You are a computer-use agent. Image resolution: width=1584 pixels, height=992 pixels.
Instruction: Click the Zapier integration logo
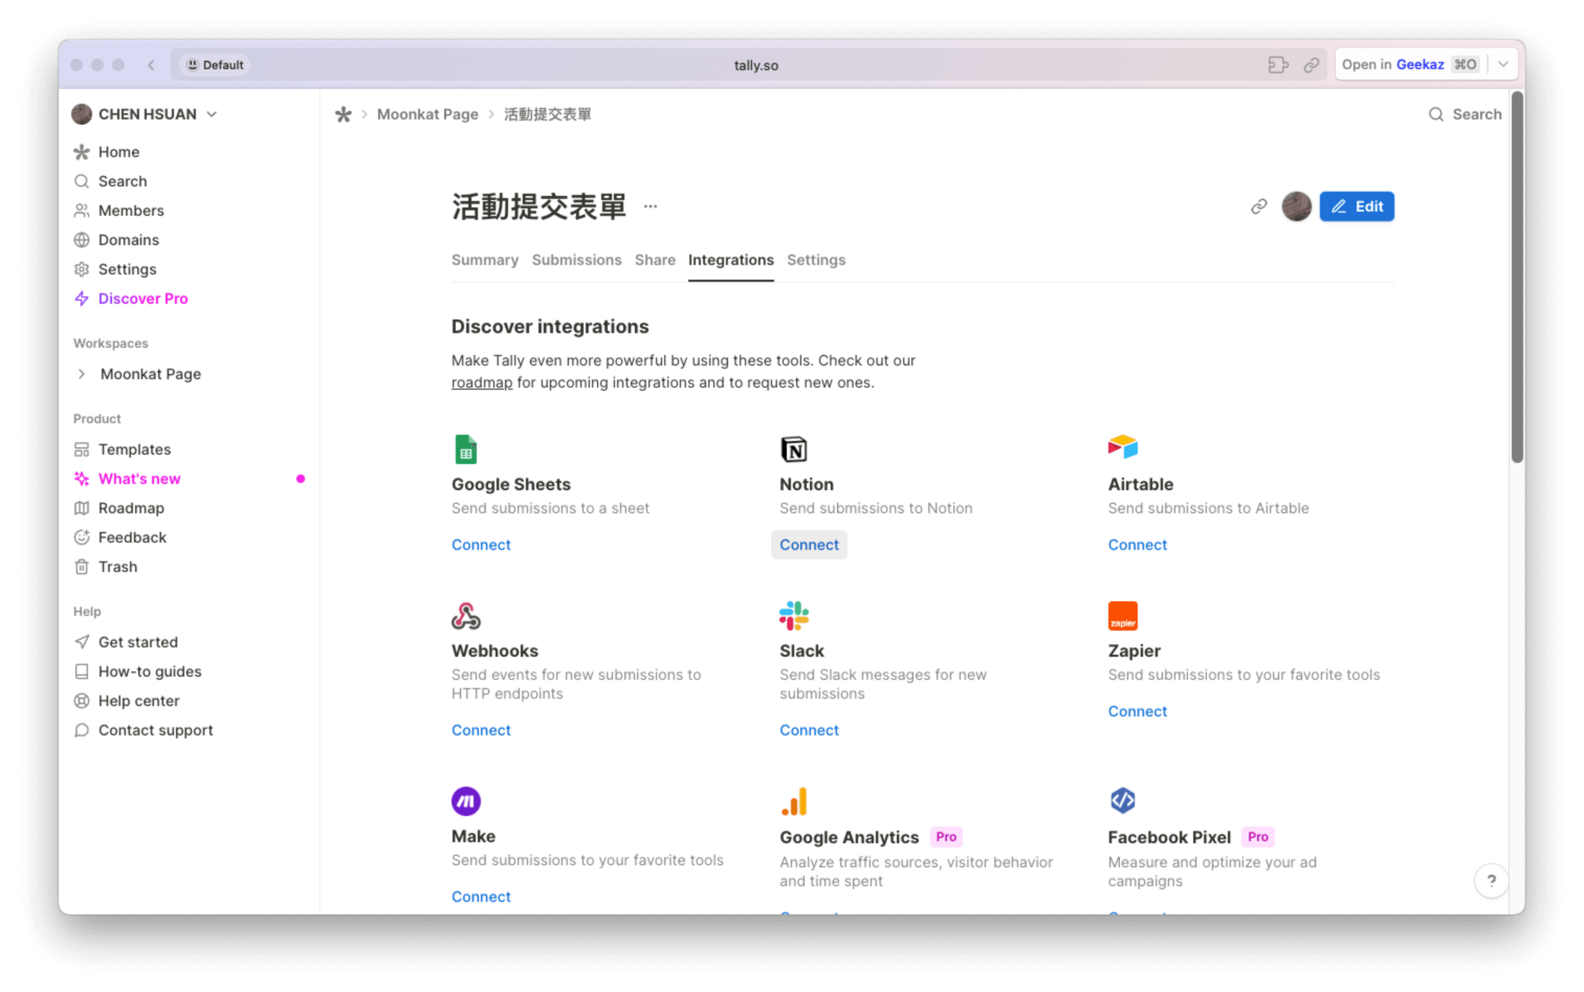[1123, 616]
